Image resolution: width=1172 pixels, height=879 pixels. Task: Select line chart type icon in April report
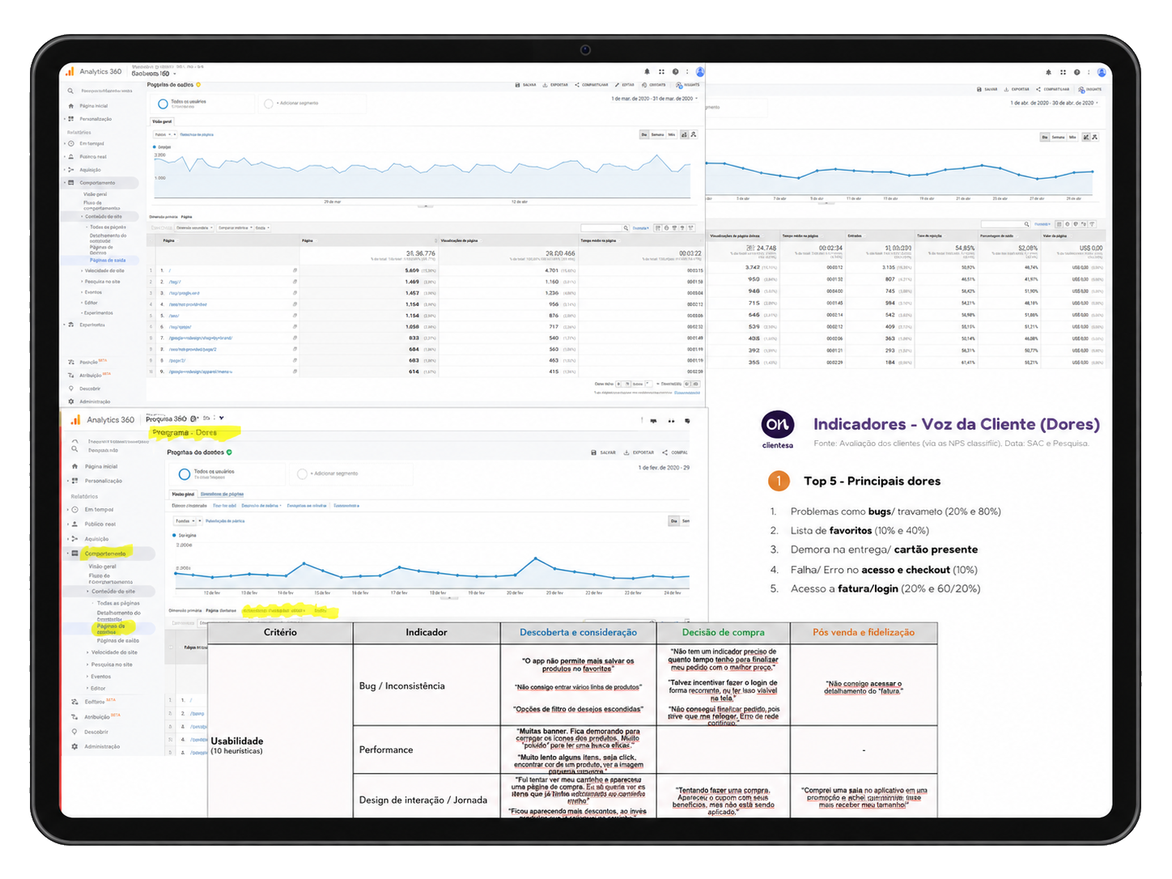coord(1085,137)
